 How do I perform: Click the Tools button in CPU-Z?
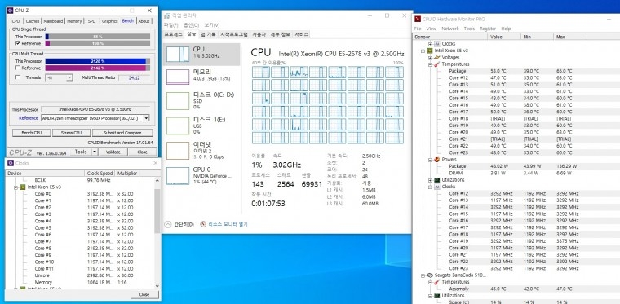(81, 152)
